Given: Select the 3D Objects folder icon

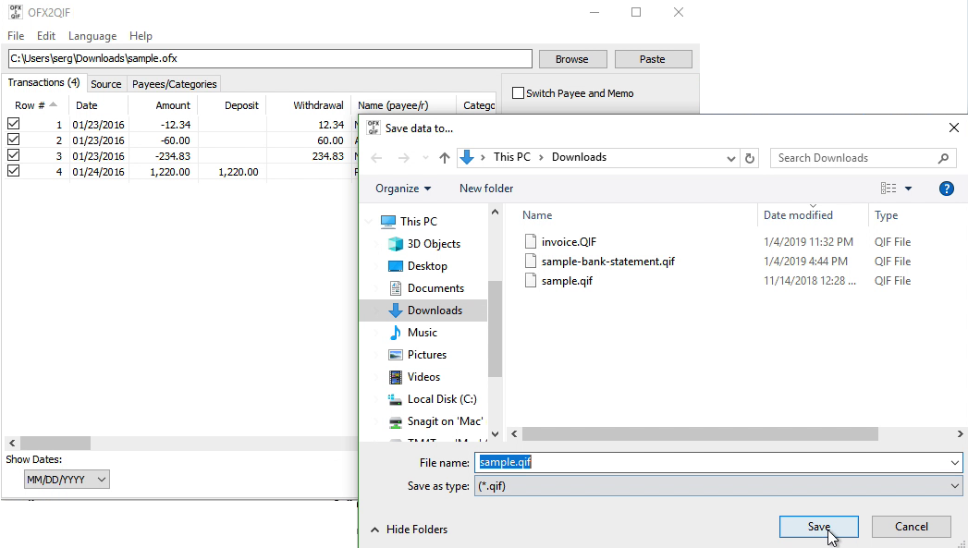Looking at the screenshot, I should click(395, 244).
